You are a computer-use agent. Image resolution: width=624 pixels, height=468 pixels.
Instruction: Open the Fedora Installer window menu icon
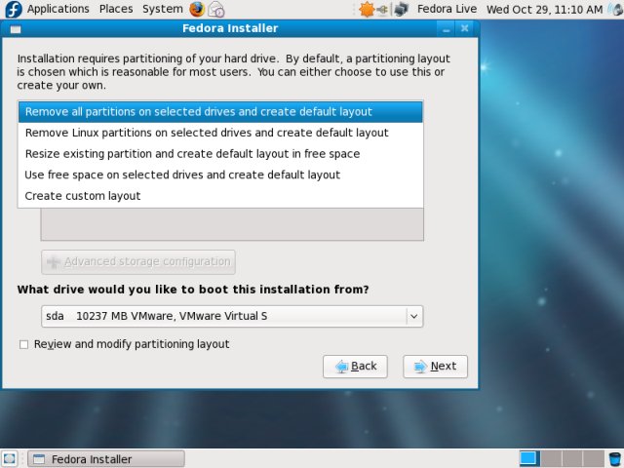coord(16,29)
